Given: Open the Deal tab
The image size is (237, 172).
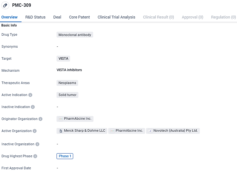Looking at the screenshot, I should pyautogui.click(x=57, y=17).
